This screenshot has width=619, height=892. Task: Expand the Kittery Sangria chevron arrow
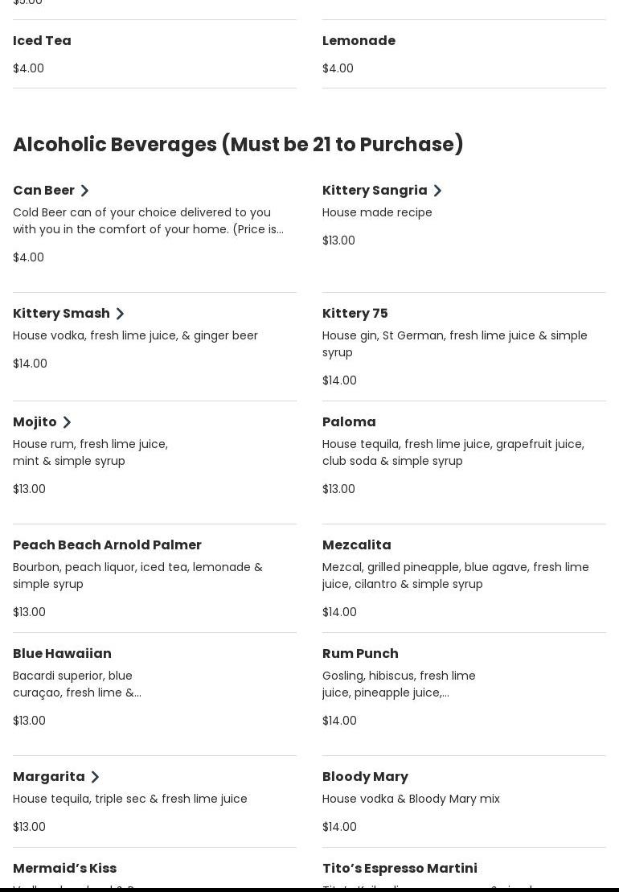[x=437, y=191]
